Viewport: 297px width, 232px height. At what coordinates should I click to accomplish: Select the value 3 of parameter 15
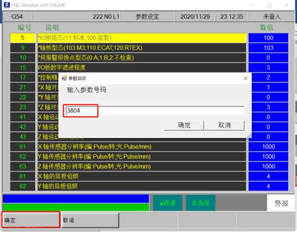coord(268,68)
